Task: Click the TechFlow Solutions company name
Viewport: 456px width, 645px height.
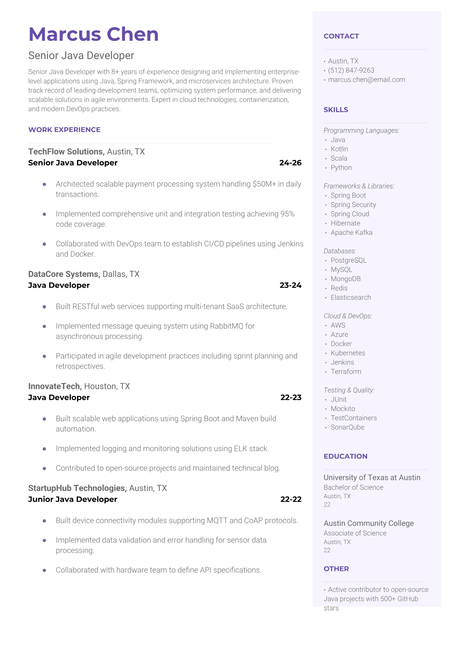Action: pyautogui.click(x=66, y=152)
